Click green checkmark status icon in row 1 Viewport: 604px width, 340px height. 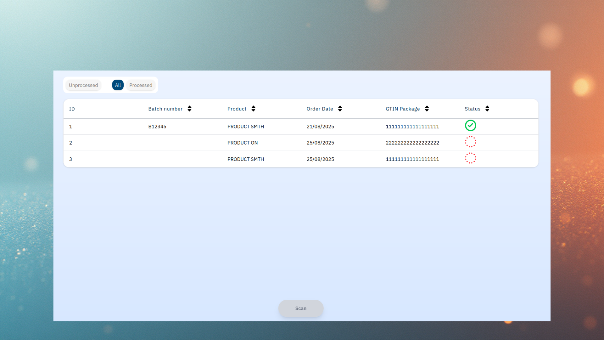470,126
